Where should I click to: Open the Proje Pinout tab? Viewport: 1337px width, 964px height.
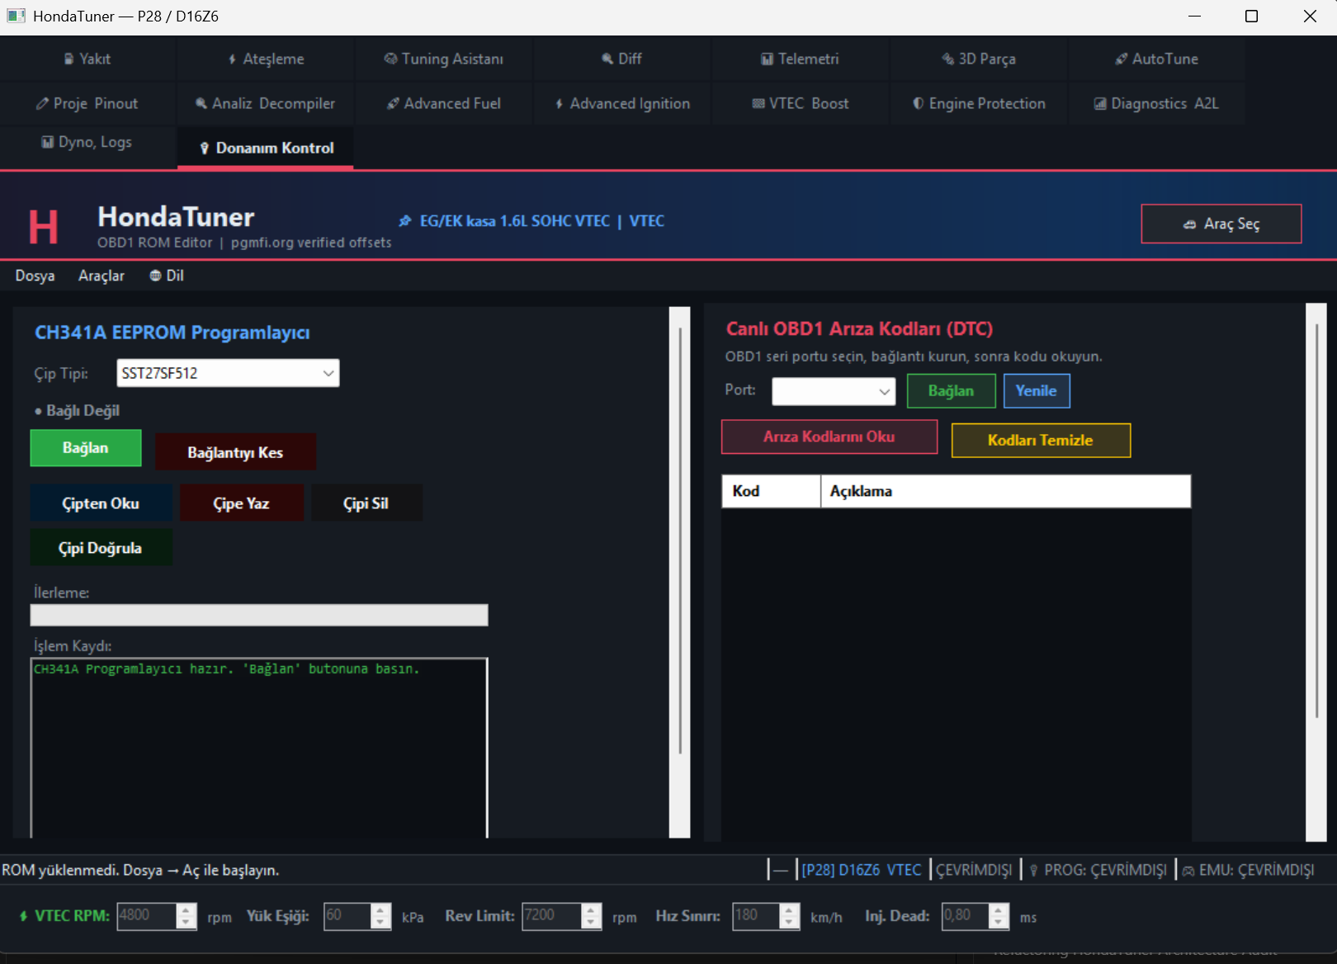click(87, 103)
